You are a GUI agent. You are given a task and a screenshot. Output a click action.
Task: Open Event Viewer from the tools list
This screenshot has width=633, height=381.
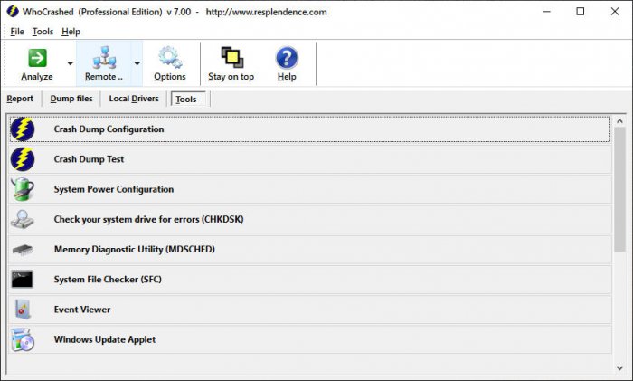(x=82, y=310)
